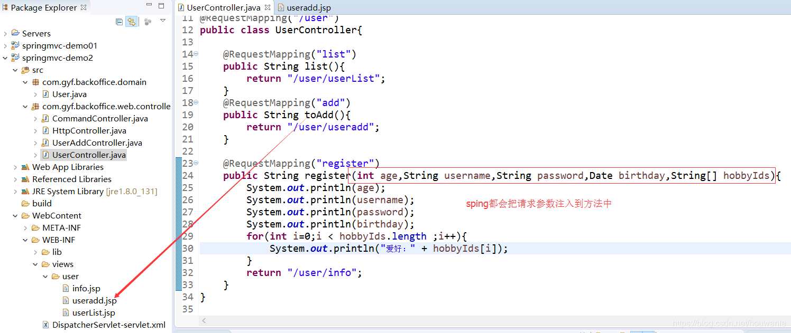Click the src source folder icon
The width and height of the screenshot is (791, 333).
point(25,70)
